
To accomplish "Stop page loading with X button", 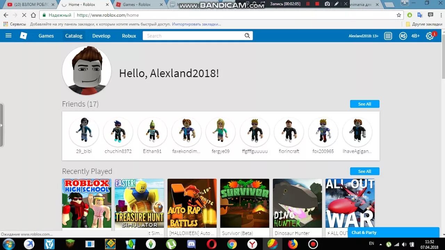I will pos(24,15).
